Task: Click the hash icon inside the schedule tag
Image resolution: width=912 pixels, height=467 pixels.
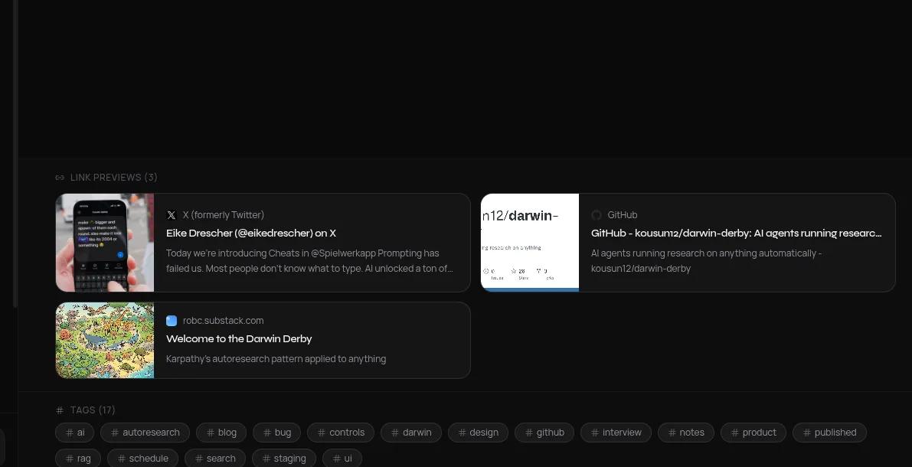Action: (x=121, y=458)
